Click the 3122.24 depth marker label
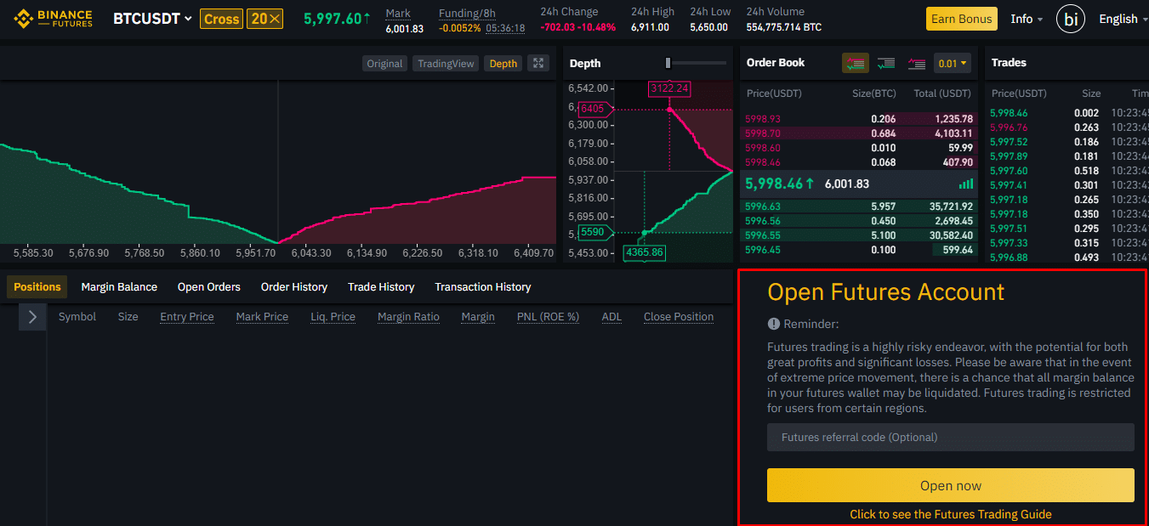Image resolution: width=1149 pixels, height=526 pixels. click(x=668, y=88)
